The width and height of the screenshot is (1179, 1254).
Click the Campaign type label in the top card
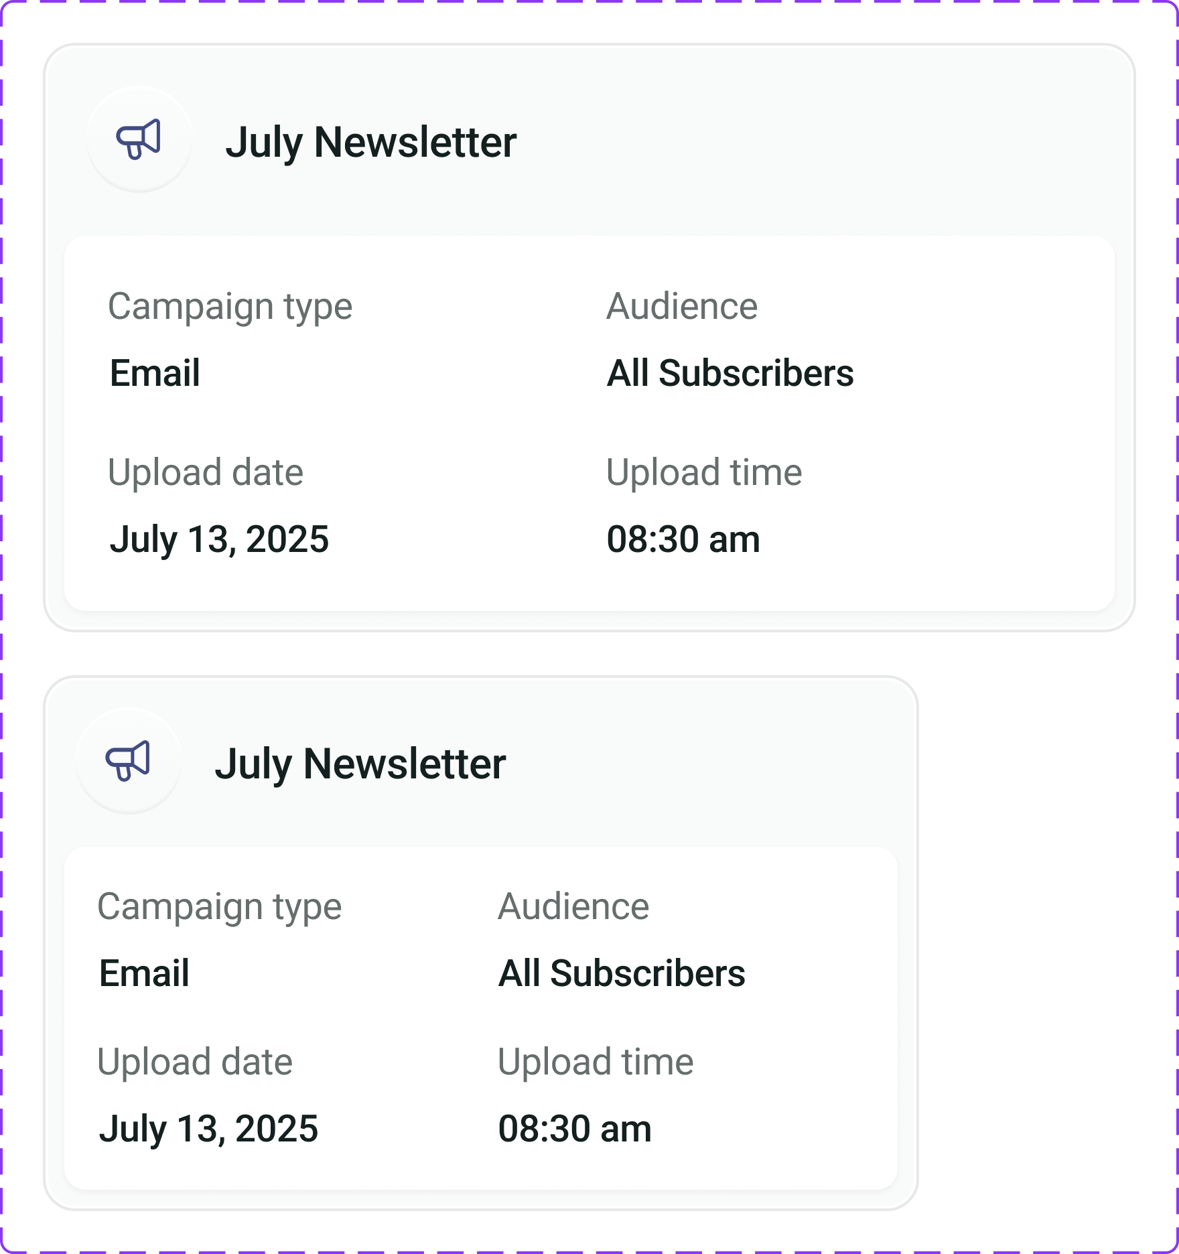pos(230,307)
